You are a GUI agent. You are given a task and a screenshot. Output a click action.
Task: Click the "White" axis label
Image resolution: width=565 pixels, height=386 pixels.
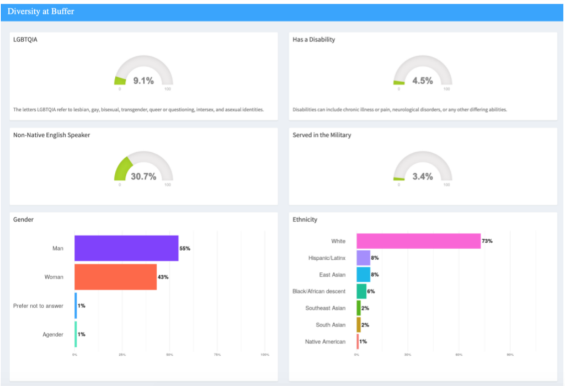coord(338,242)
